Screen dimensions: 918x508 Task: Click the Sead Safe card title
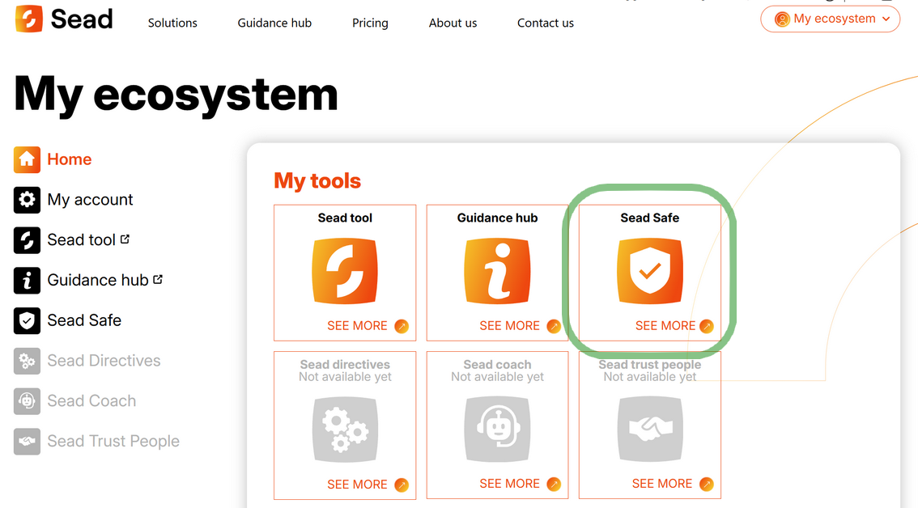pos(650,218)
